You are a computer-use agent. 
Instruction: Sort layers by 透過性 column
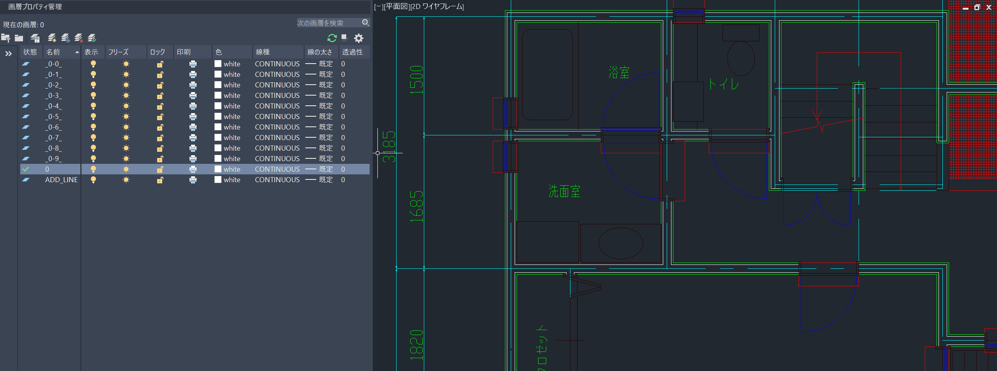pyautogui.click(x=354, y=52)
